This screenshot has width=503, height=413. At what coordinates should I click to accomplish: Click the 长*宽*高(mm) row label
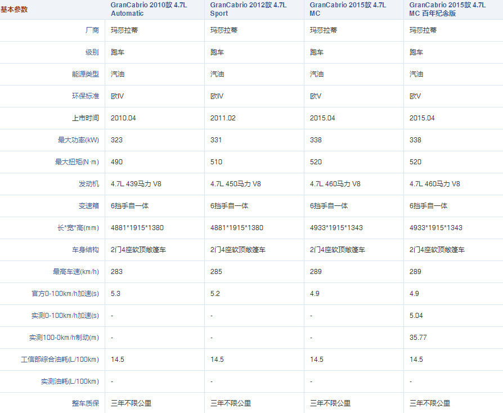coord(78,228)
